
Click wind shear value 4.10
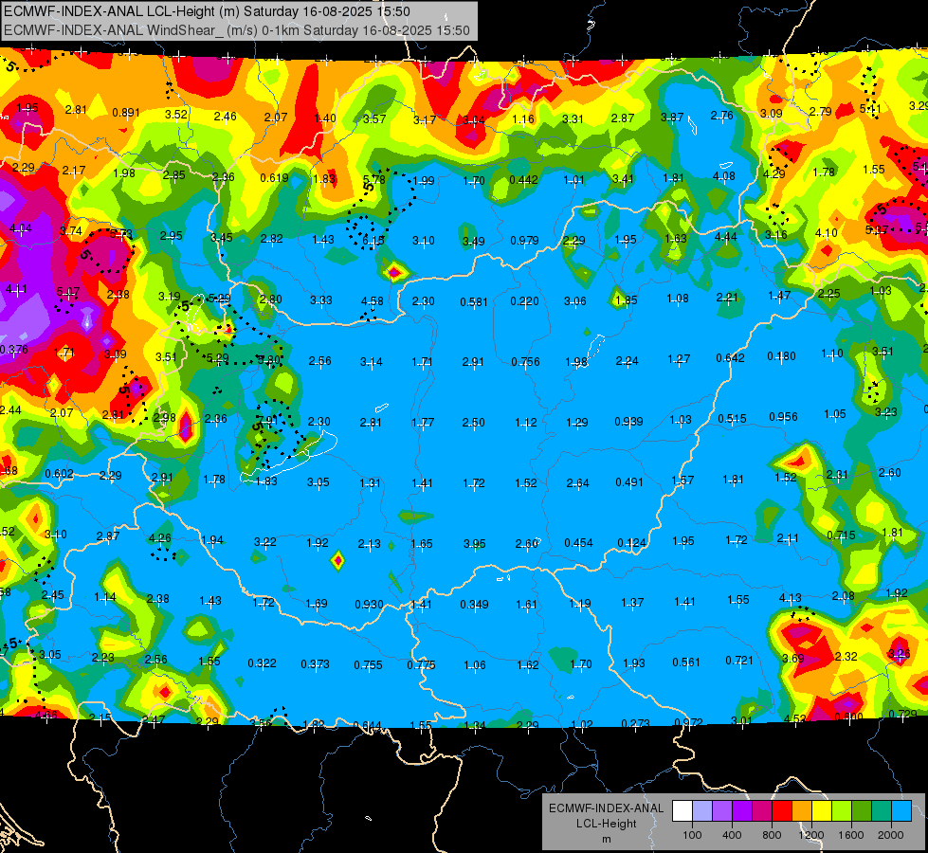[827, 232]
